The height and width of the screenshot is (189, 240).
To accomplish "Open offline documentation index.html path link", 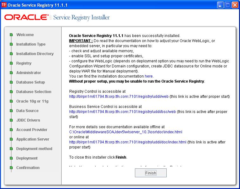I will (x=126, y=132).
